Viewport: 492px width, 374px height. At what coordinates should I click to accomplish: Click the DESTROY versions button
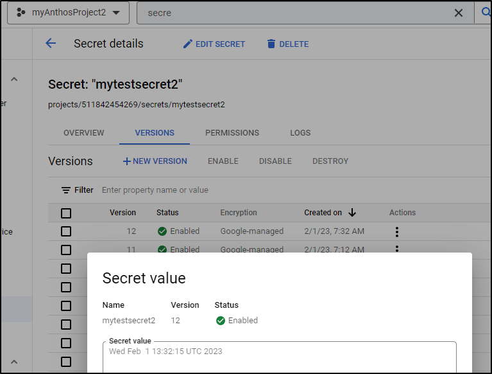click(x=330, y=161)
